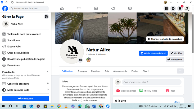This screenshot has width=194, height=109.
Task: Open the professional dashboard chart icon in top navigation
Action: pos(96,8)
